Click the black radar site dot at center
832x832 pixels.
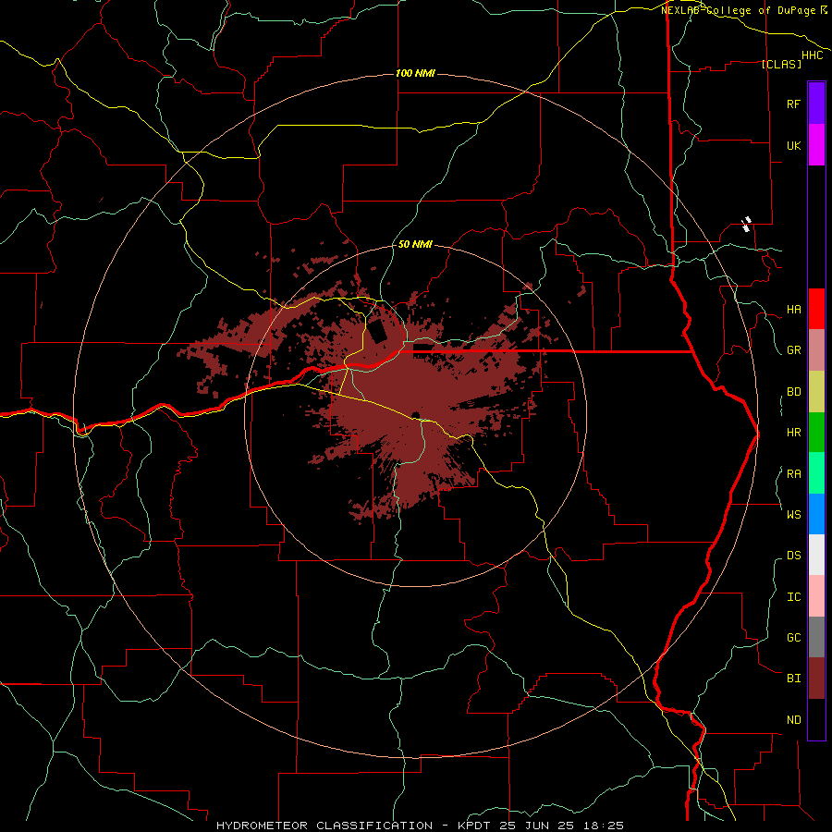pos(416,415)
